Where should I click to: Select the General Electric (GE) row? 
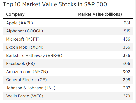(68, 80)
